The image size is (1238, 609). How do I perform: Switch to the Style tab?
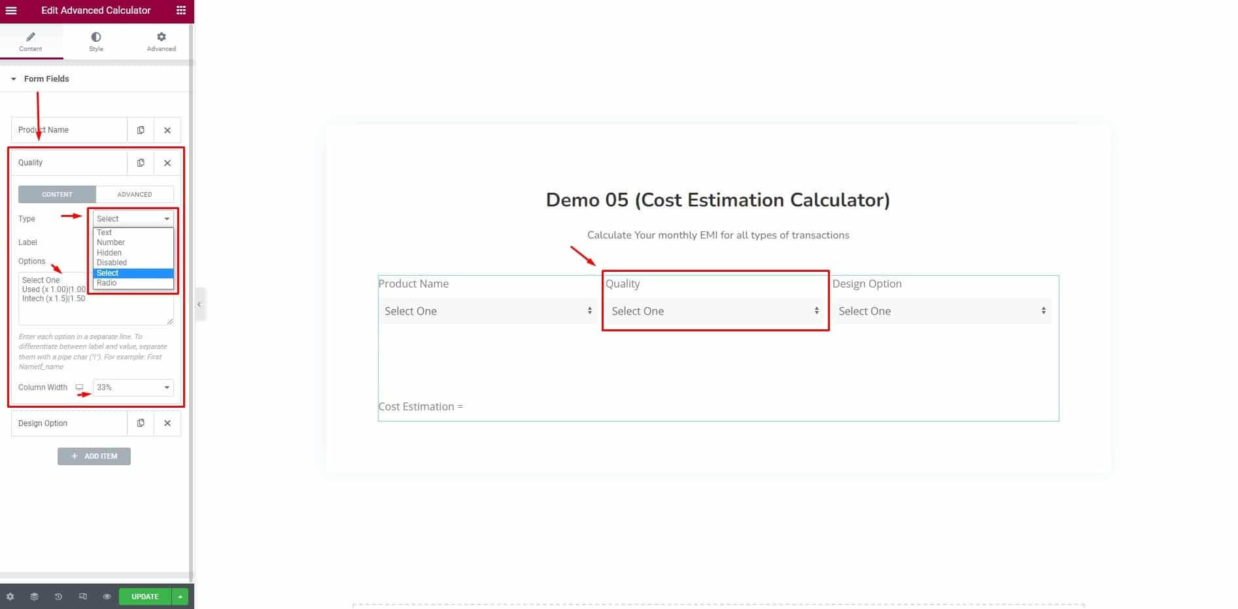click(95, 41)
